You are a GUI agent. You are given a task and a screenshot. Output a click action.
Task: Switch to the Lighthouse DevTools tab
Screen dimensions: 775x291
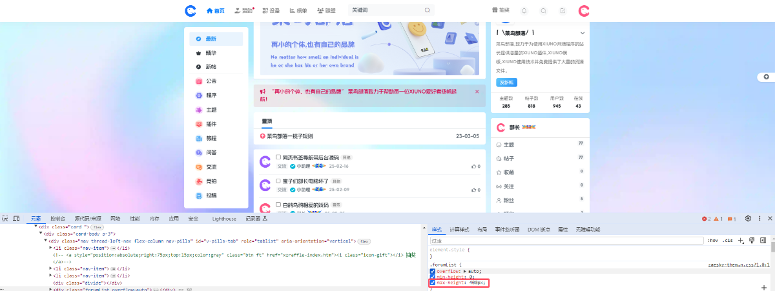click(224, 219)
